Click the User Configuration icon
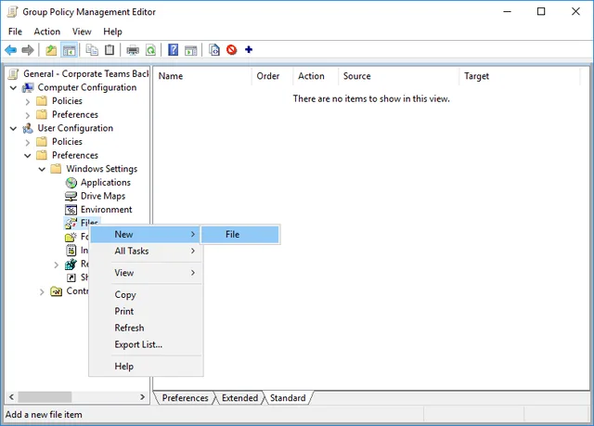The image size is (594, 426). tap(28, 128)
